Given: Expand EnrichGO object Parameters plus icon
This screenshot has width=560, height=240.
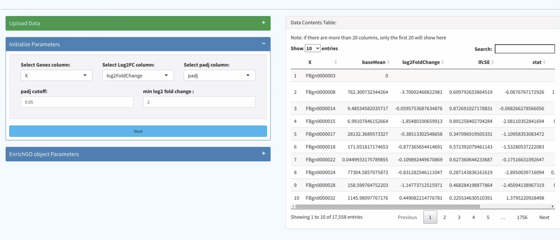Looking at the screenshot, I should (x=264, y=153).
